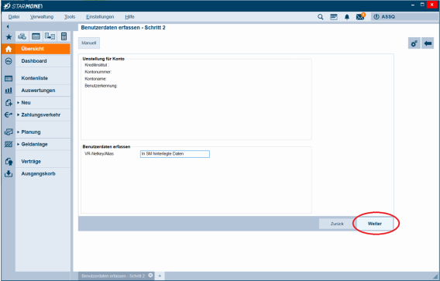Viewport: 440px width, 281px height.
Task: Click the Geldanlage chart icon
Action: [9, 144]
